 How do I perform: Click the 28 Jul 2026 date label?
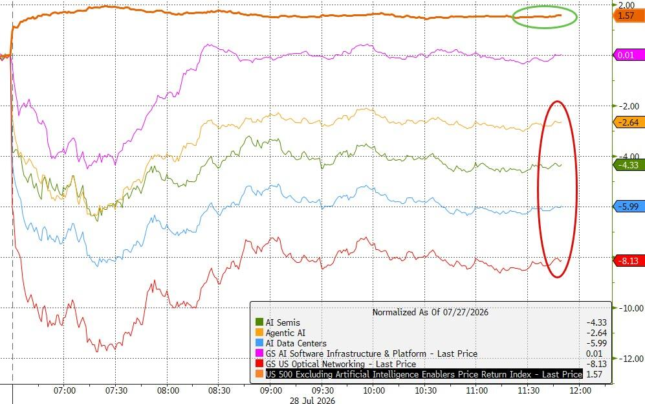(312, 400)
